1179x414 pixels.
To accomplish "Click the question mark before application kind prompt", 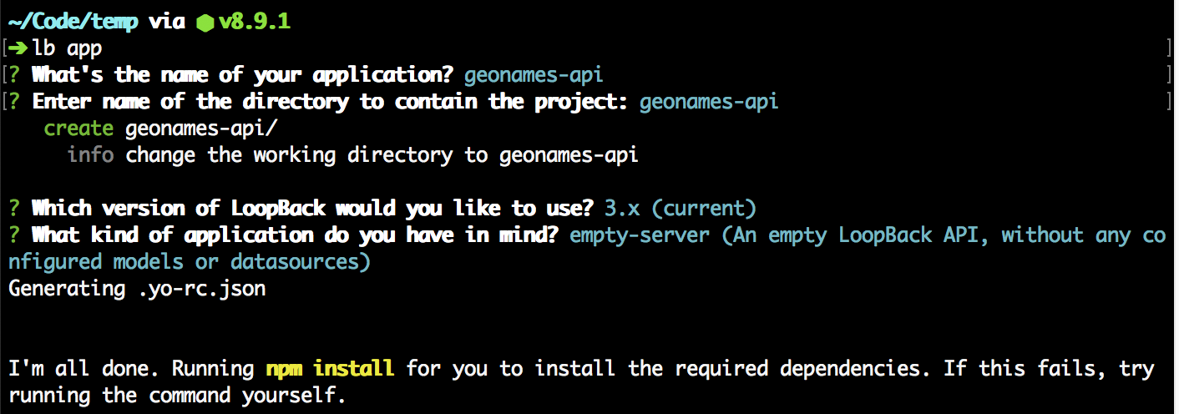I will click(x=15, y=235).
